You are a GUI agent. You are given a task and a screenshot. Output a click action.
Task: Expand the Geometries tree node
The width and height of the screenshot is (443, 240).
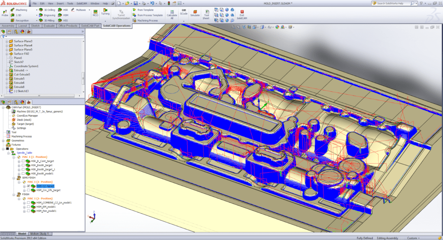(3, 141)
